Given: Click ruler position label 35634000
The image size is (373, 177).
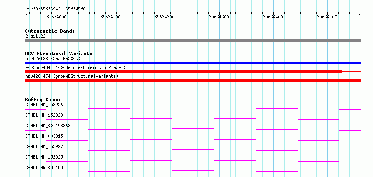Looking at the screenshot, I should pyautogui.click(x=57, y=17).
